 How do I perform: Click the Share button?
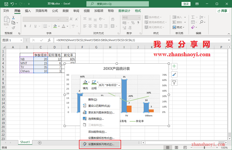pos(222,11)
